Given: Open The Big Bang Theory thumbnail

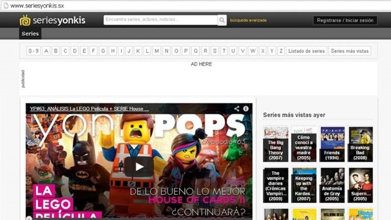Looking at the screenshot, I should tap(276, 144).
